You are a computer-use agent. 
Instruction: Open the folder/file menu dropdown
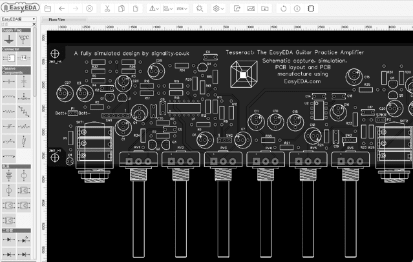(47, 9)
